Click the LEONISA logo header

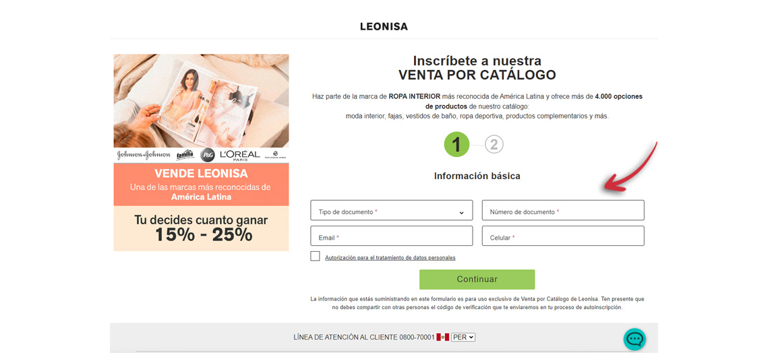tap(384, 27)
